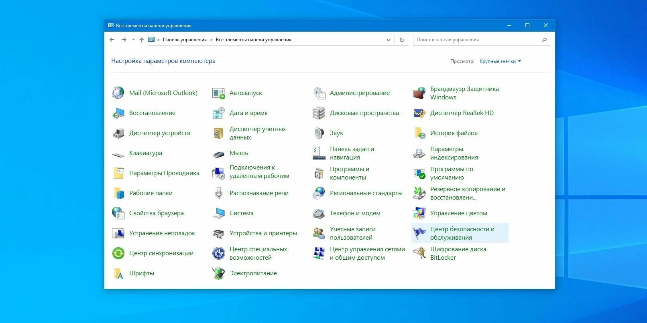The width and height of the screenshot is (647, 323).
Task: Open Подключения к удаленным рабочим link
Action: click(x=259, y=172)
